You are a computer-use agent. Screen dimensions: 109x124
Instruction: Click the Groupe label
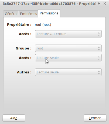click(x=23, y=48)
